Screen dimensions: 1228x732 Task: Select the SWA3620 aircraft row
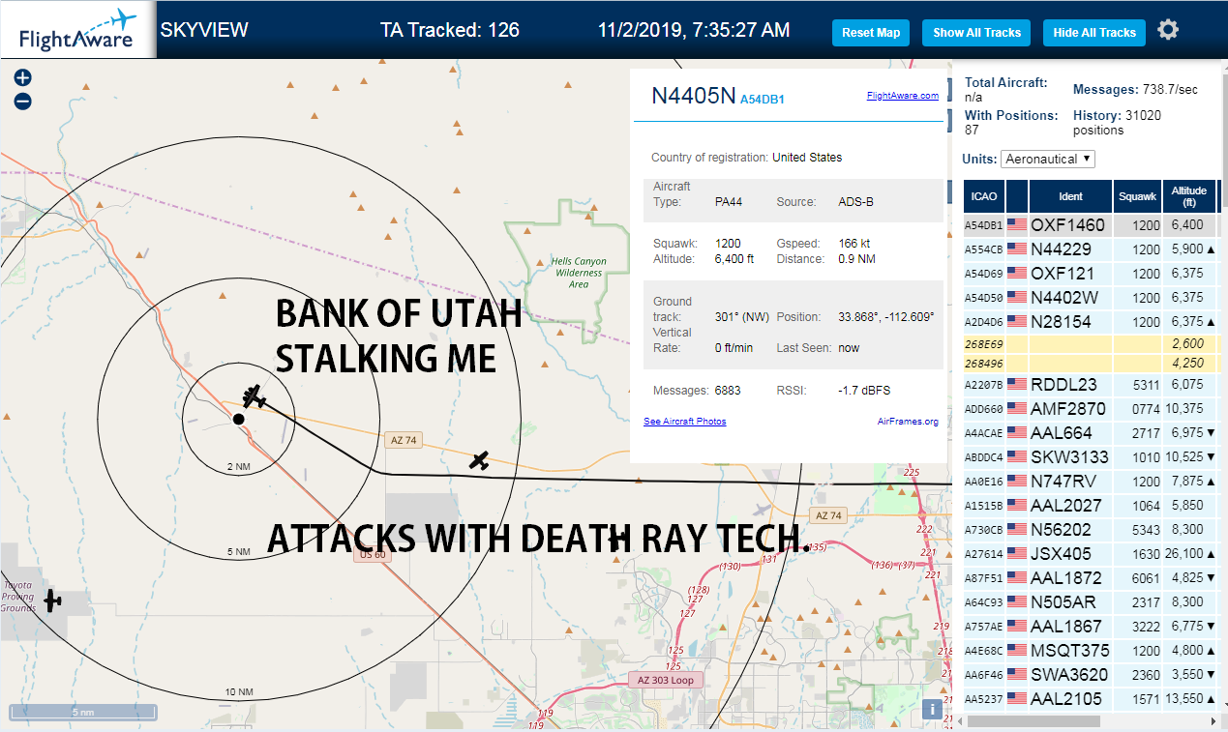1091,675
